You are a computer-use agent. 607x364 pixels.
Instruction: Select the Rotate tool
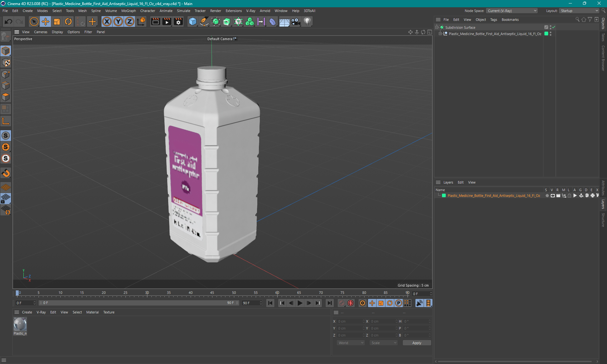click(68, 21)
